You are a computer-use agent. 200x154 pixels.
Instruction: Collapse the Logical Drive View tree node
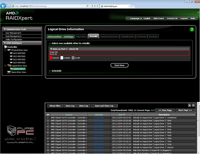click(5, 66)
